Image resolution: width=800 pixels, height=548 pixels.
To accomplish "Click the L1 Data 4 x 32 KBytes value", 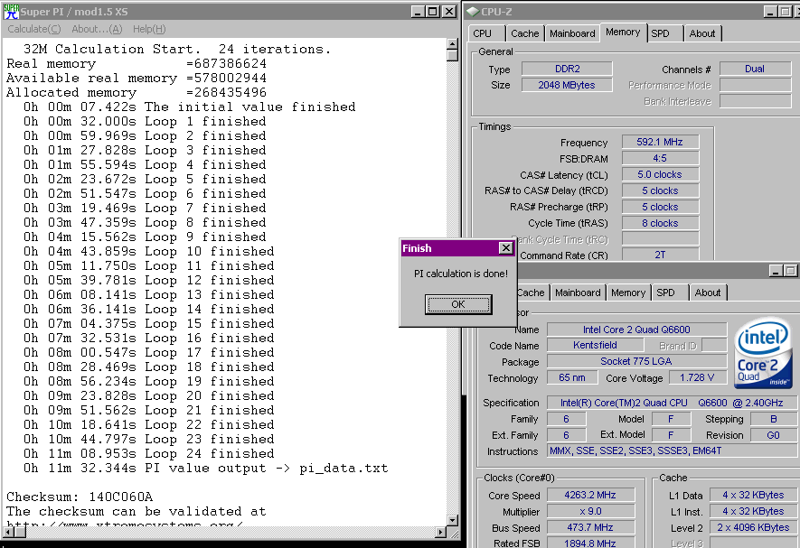I will coord(753,495).
